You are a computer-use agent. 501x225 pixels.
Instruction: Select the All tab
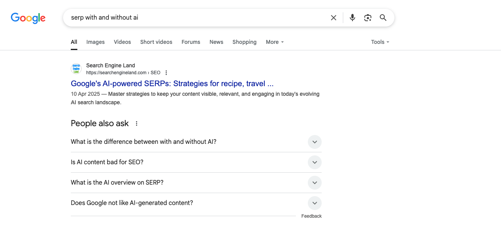74,42
